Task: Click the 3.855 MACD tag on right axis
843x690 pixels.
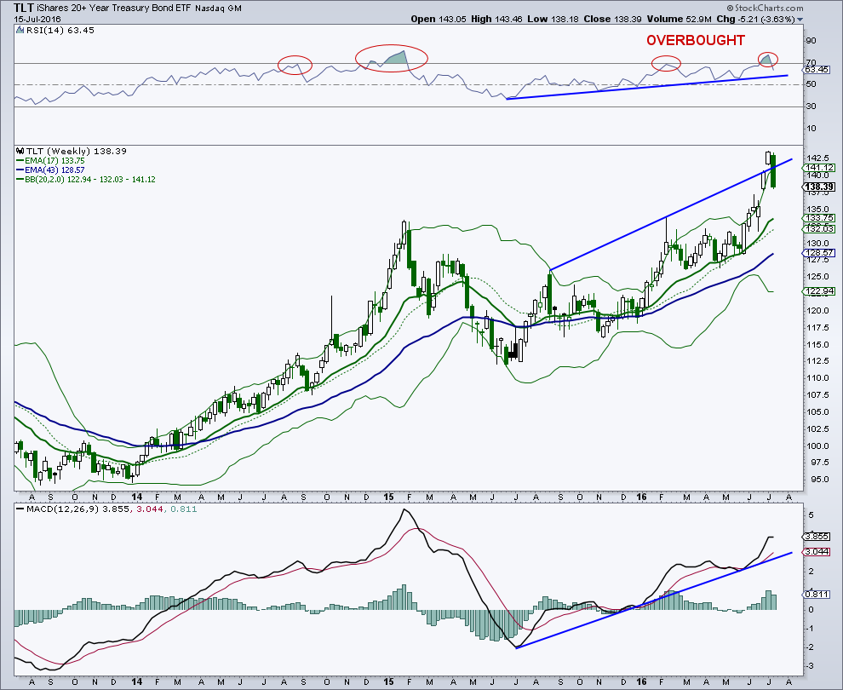Action: [x=816, y=537]
